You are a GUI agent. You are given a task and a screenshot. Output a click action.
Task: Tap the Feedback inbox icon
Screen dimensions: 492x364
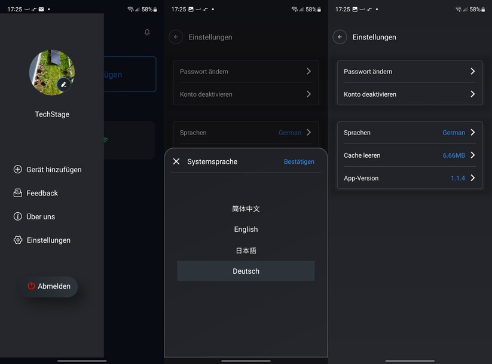(x=18, y=193)
